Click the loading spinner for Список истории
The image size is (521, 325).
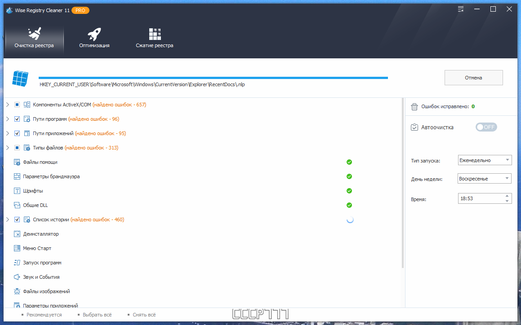click(x=350, y=220)
